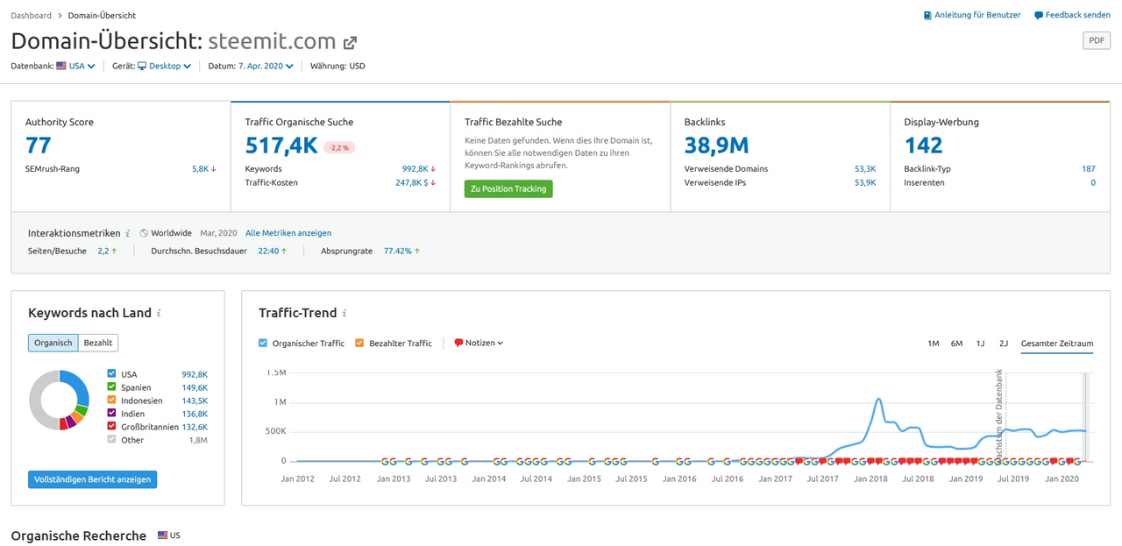Click SEMrush-Rang value 5,8K

pyautogui.click(x=200, y=169)
